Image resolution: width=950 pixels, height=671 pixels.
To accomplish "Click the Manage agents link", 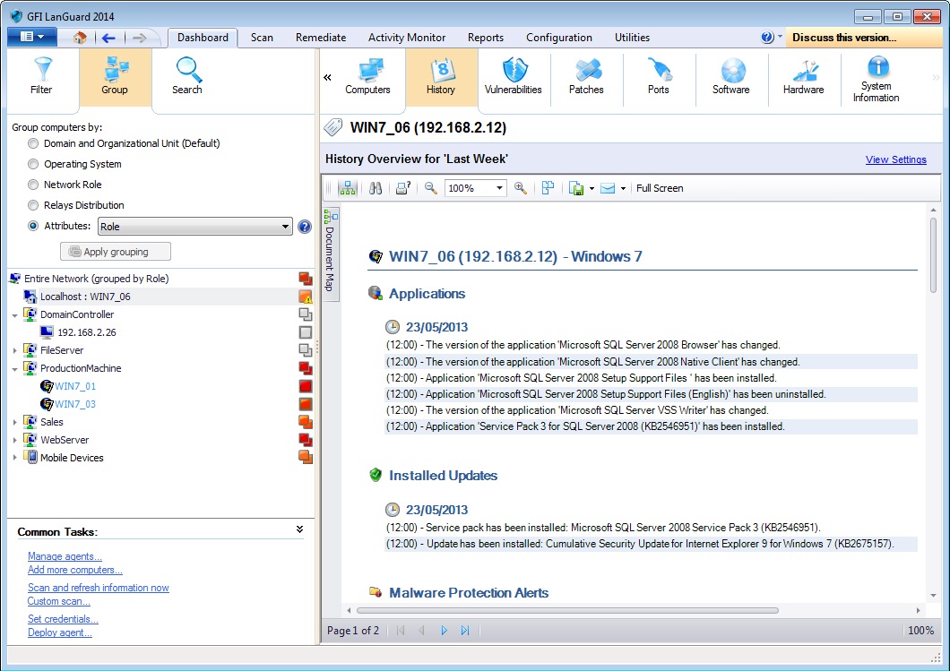I will (65, 556).
